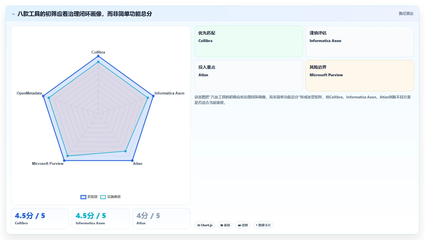Image resolution: width=425 pixels, height=240 pixels.
Task: Click the OpenMetadata axis label on radar
Action: coord(29,93)
